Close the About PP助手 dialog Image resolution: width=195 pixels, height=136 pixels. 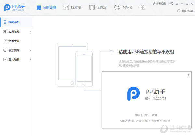(188, 75)
